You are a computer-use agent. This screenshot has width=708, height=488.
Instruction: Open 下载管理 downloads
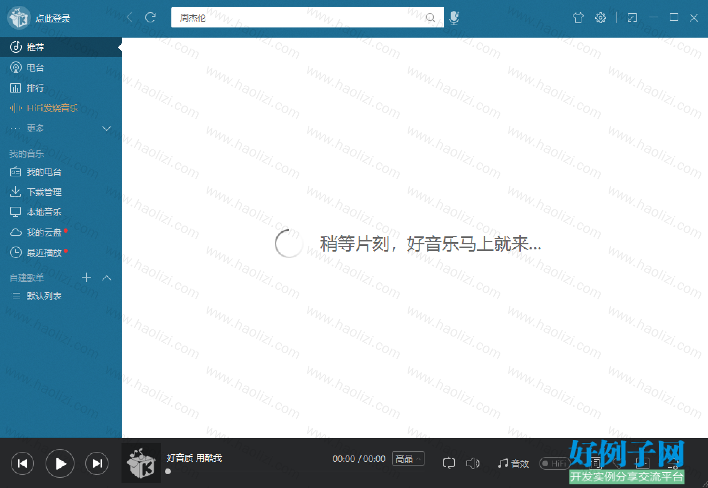[61, 192]
